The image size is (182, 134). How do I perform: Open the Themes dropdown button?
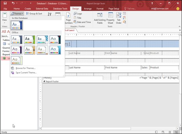(x=17, y=14)
